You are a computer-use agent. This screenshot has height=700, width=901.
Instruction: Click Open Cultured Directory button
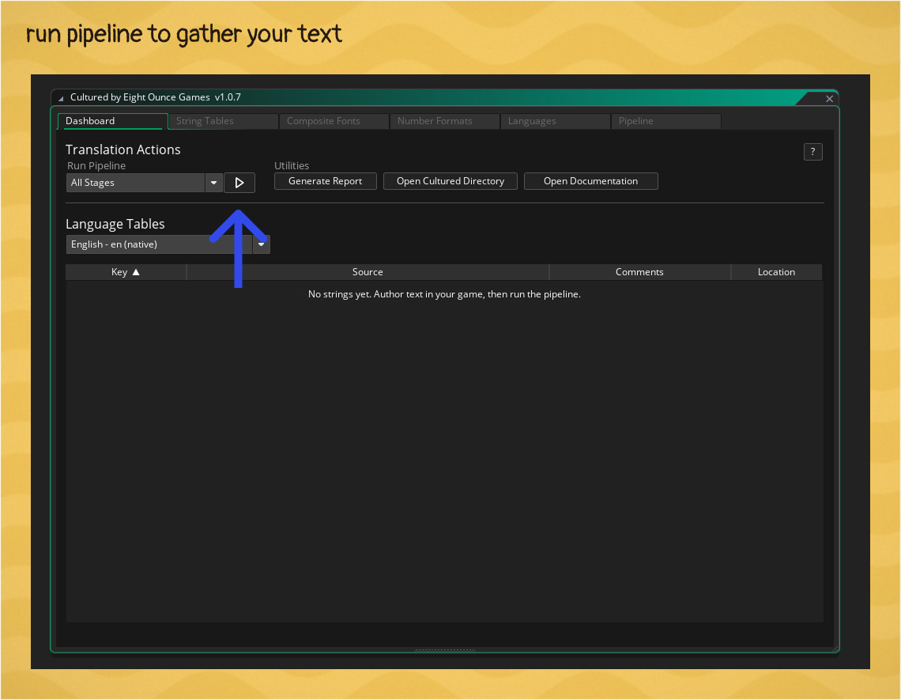450,181
